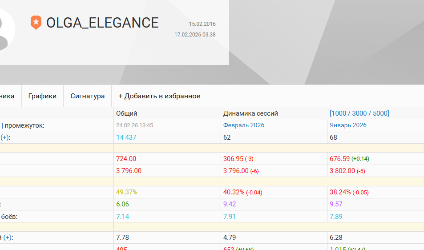Click the January sessions count 68

tap(333, 137)
